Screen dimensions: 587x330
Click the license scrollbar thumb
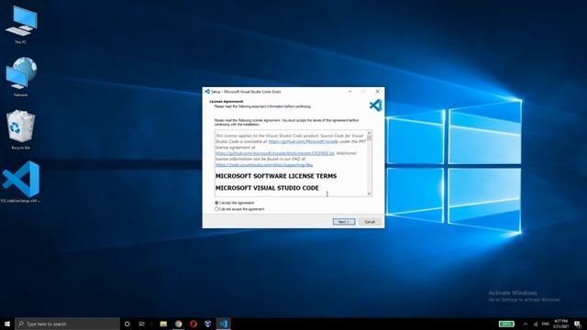point(369,138)
